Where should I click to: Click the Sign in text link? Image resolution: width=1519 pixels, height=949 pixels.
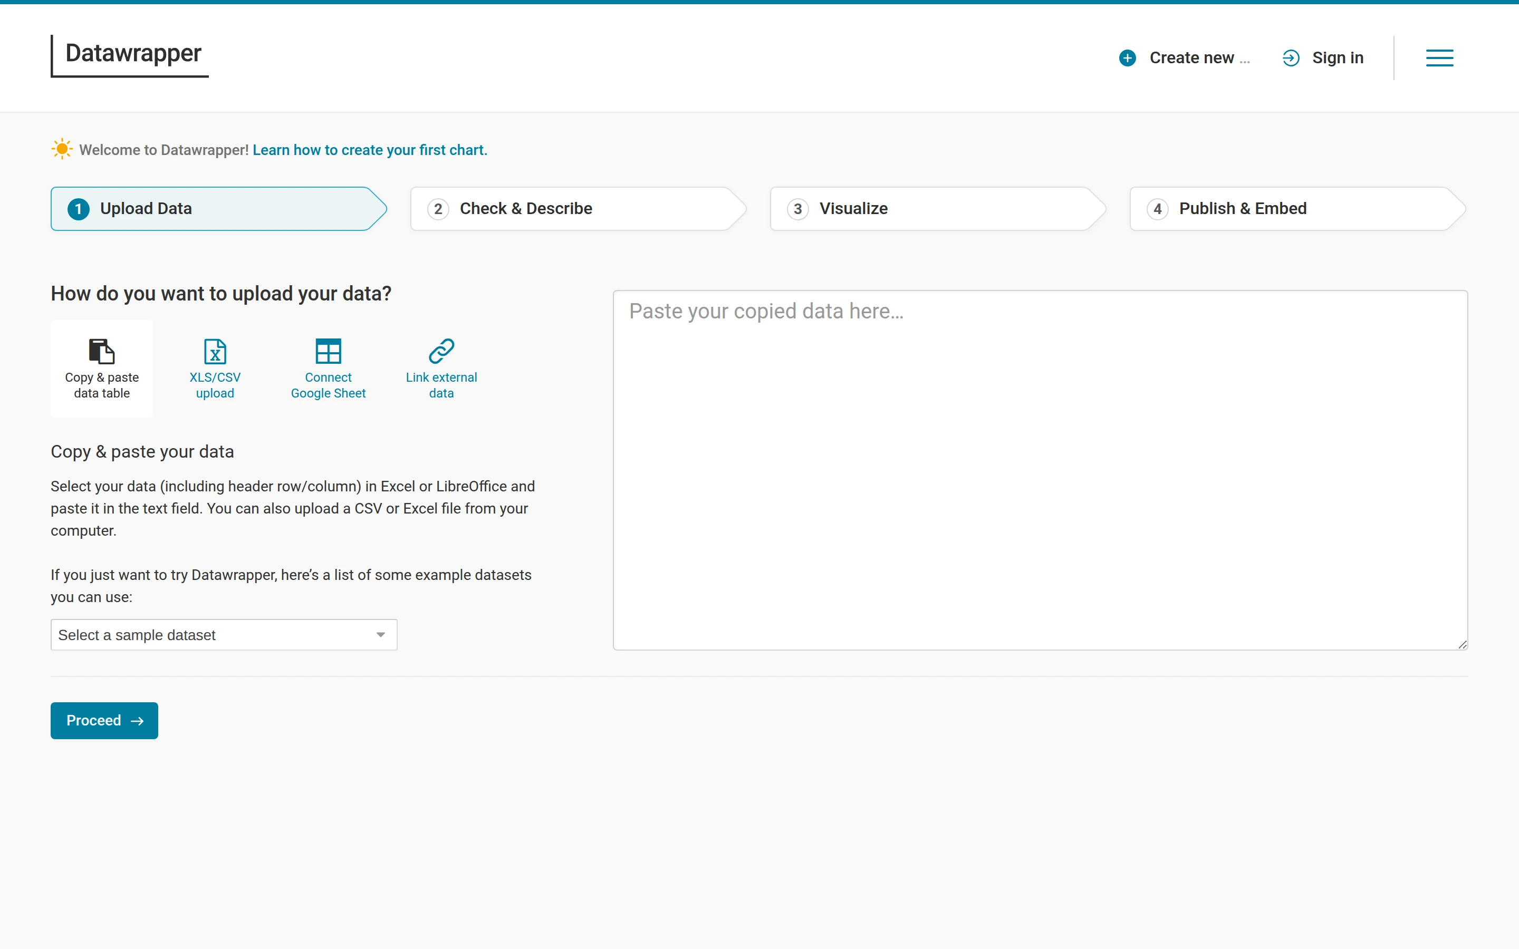click(x=1338, y=58)
